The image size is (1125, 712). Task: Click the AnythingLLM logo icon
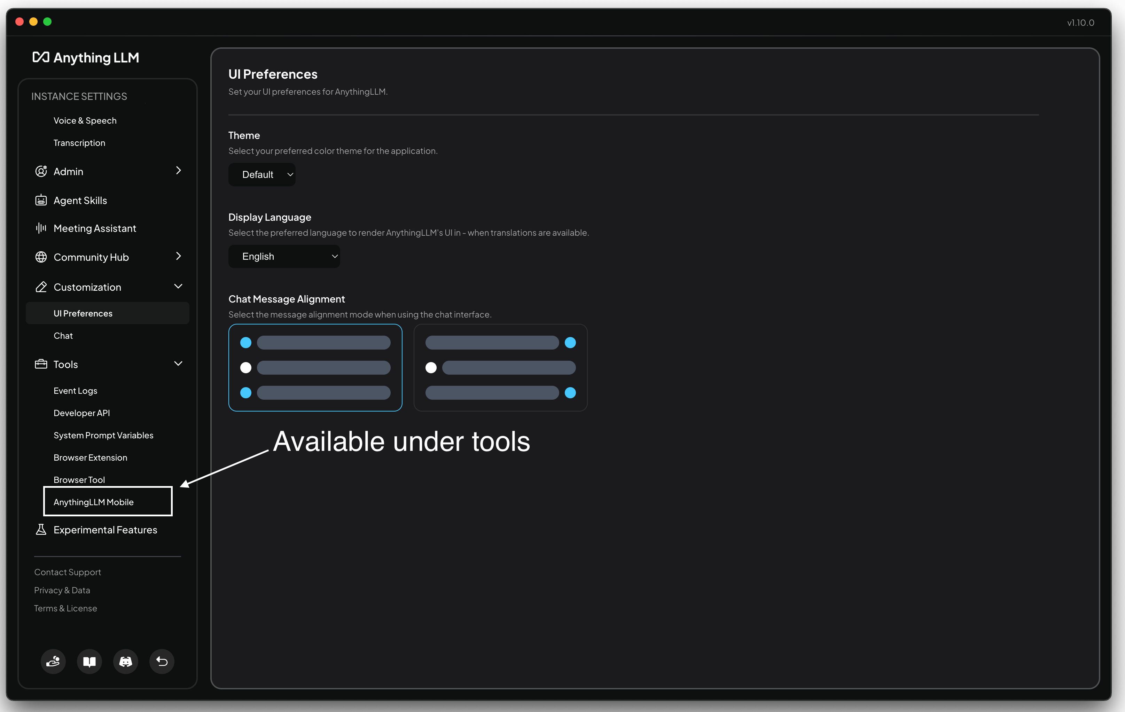point(41,57)
